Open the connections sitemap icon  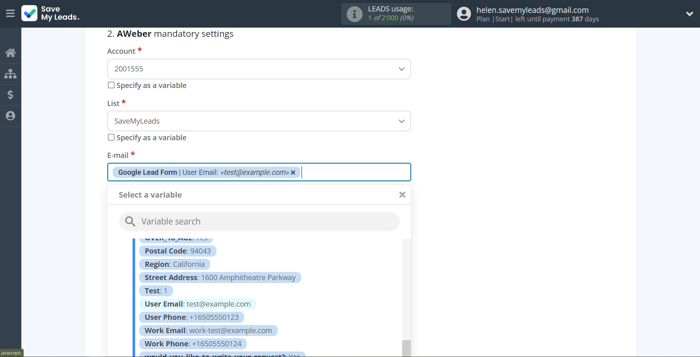[10, 74]
